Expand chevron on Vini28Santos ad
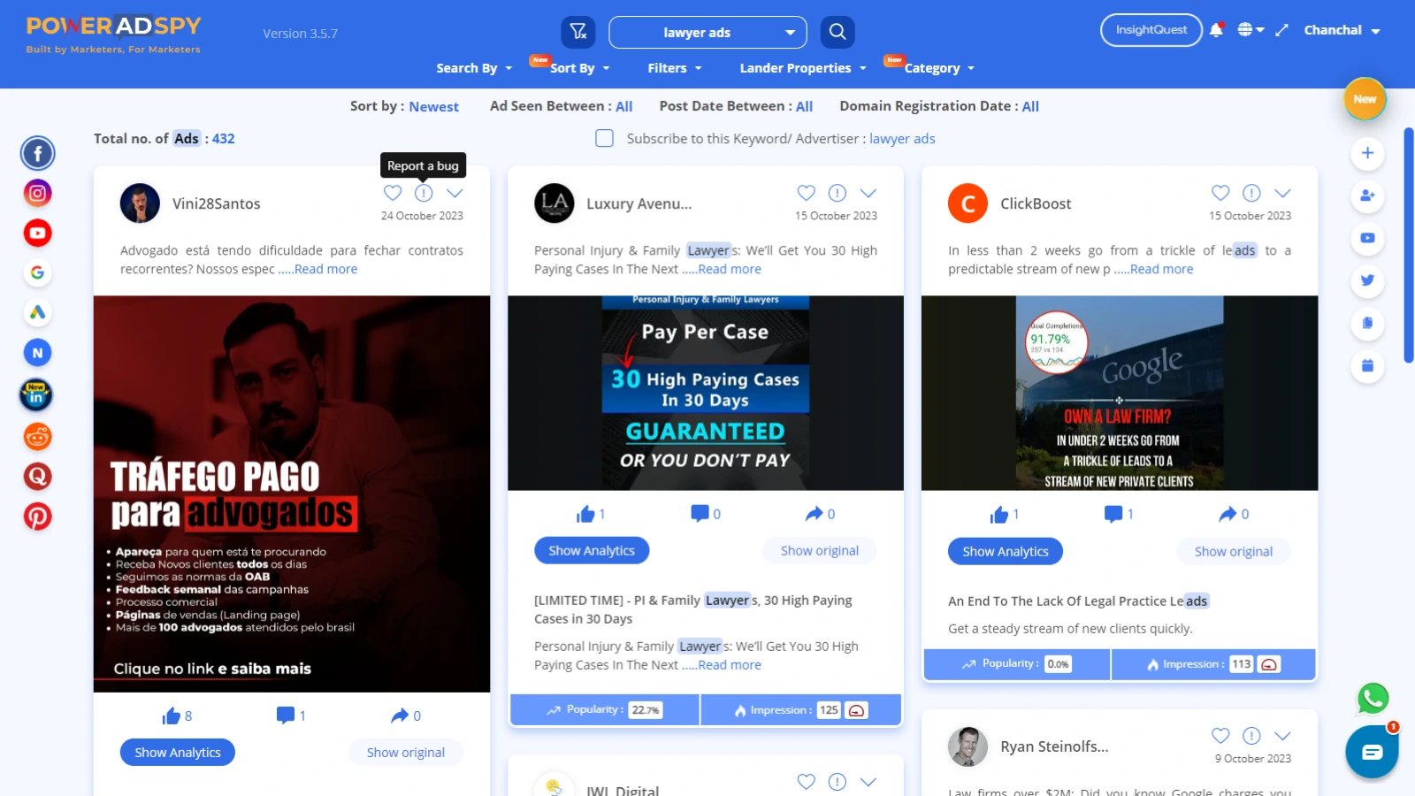1415x796 pixels. tap(455, 193)
